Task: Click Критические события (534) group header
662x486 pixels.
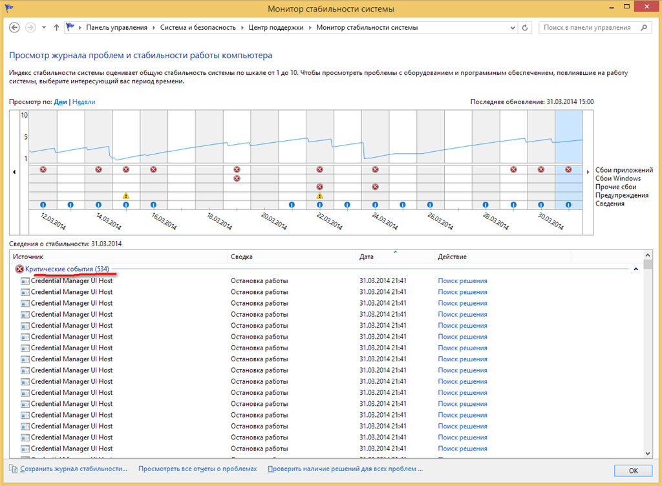Action: (x=67, y=269)
